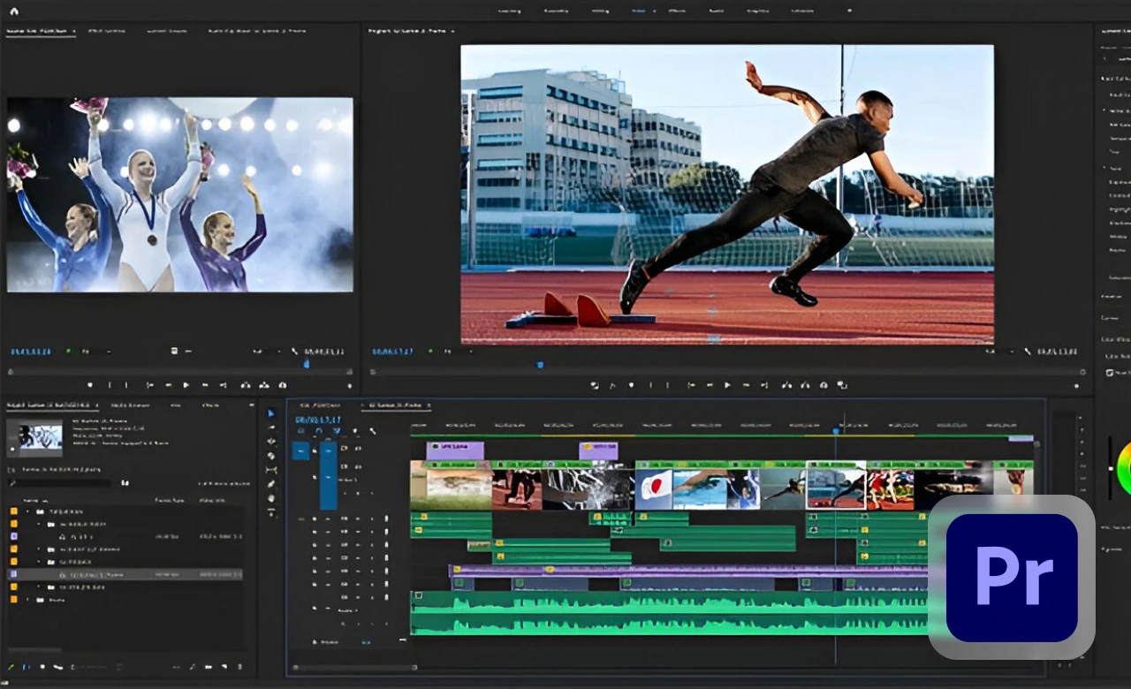Click the Lift icon in the Program monitor controls
This screenshot has height=689, width=1131.
(785, 386)
